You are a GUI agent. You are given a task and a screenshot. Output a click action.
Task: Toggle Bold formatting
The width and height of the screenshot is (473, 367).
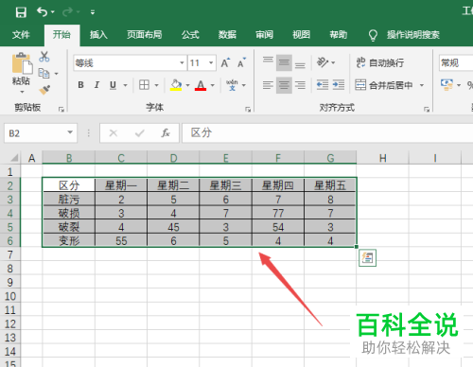80,85
